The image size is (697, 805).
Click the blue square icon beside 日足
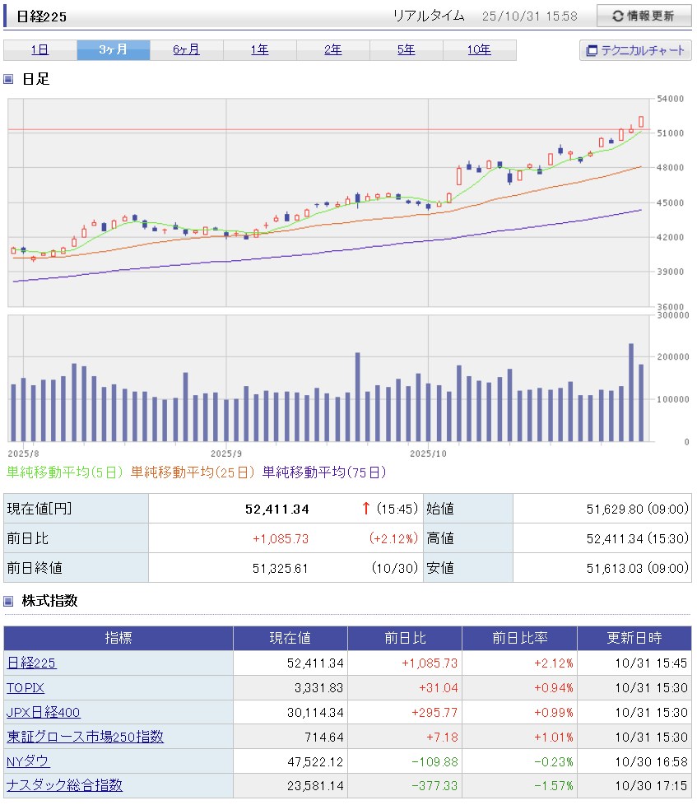(x=8, y=79)
